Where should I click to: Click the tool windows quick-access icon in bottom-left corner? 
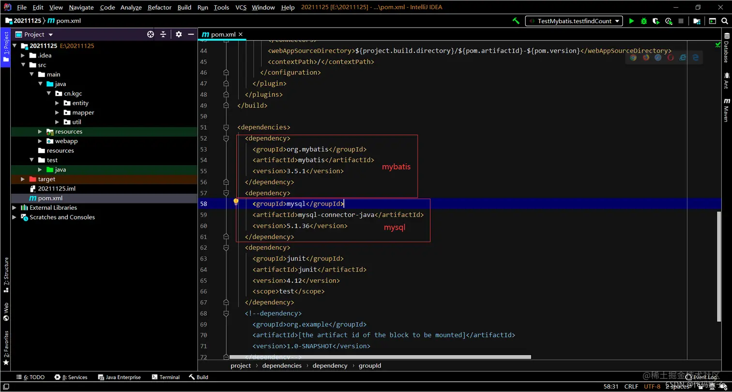click(5, 387)
